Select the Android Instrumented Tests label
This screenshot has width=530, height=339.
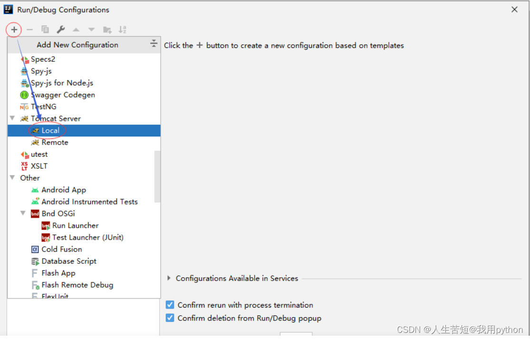pyautogui.click(x=89, y=202)
